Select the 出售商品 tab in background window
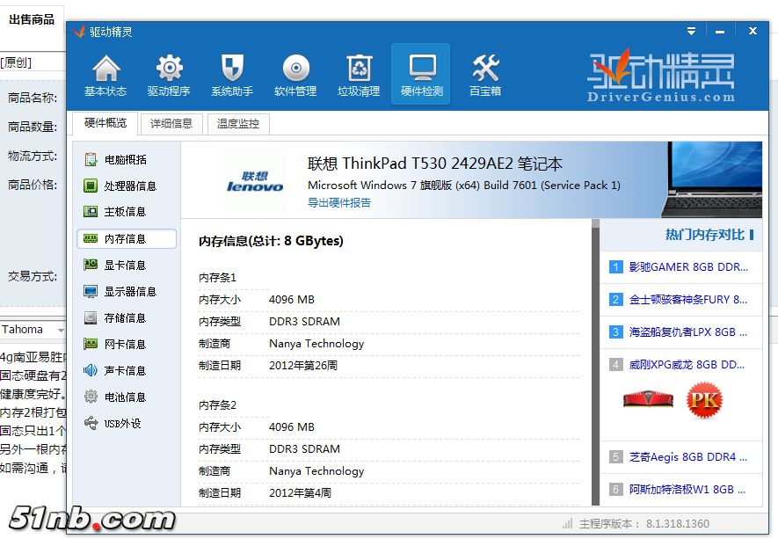Viewport: 778px width, 539px height. pyautogui.click(x=32, y=20)
